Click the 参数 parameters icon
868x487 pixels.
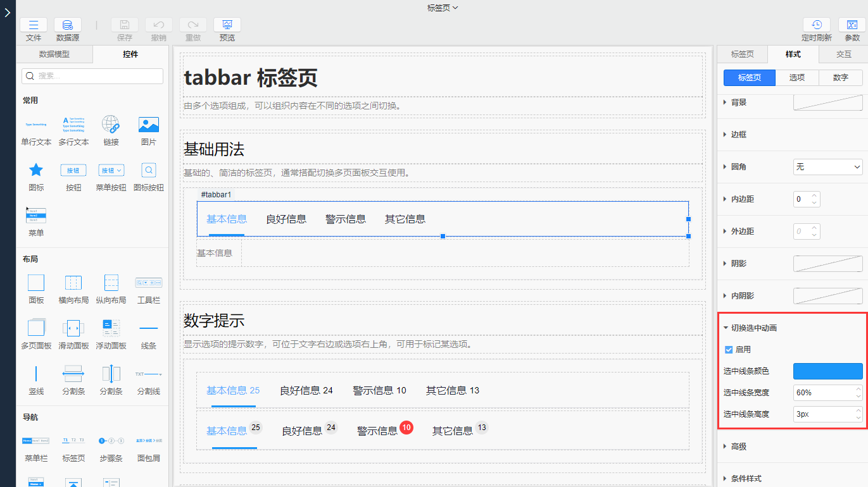852,25
